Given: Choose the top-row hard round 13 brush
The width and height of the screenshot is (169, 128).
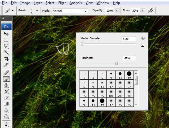Looking at the screenshot, I should pos(120,75).
